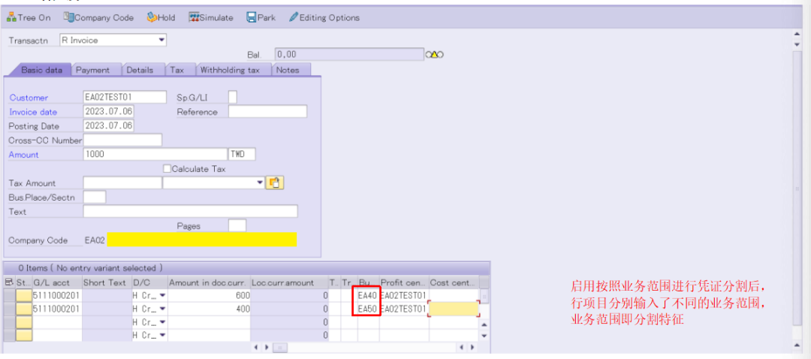Click the Reference input field
This screenshot has height=359, width=811.
point(267,112)
